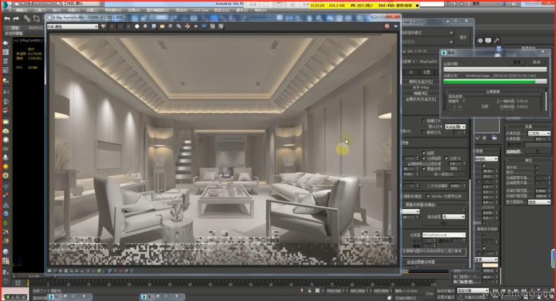Open the 3ds Max application menu logo

click(x=6, y=6)
